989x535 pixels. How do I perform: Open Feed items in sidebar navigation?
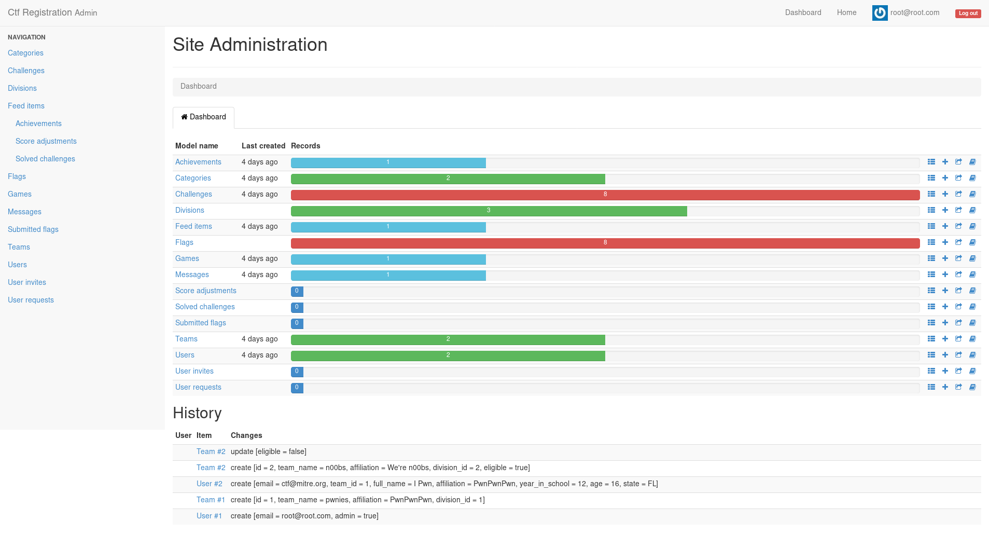26,106
